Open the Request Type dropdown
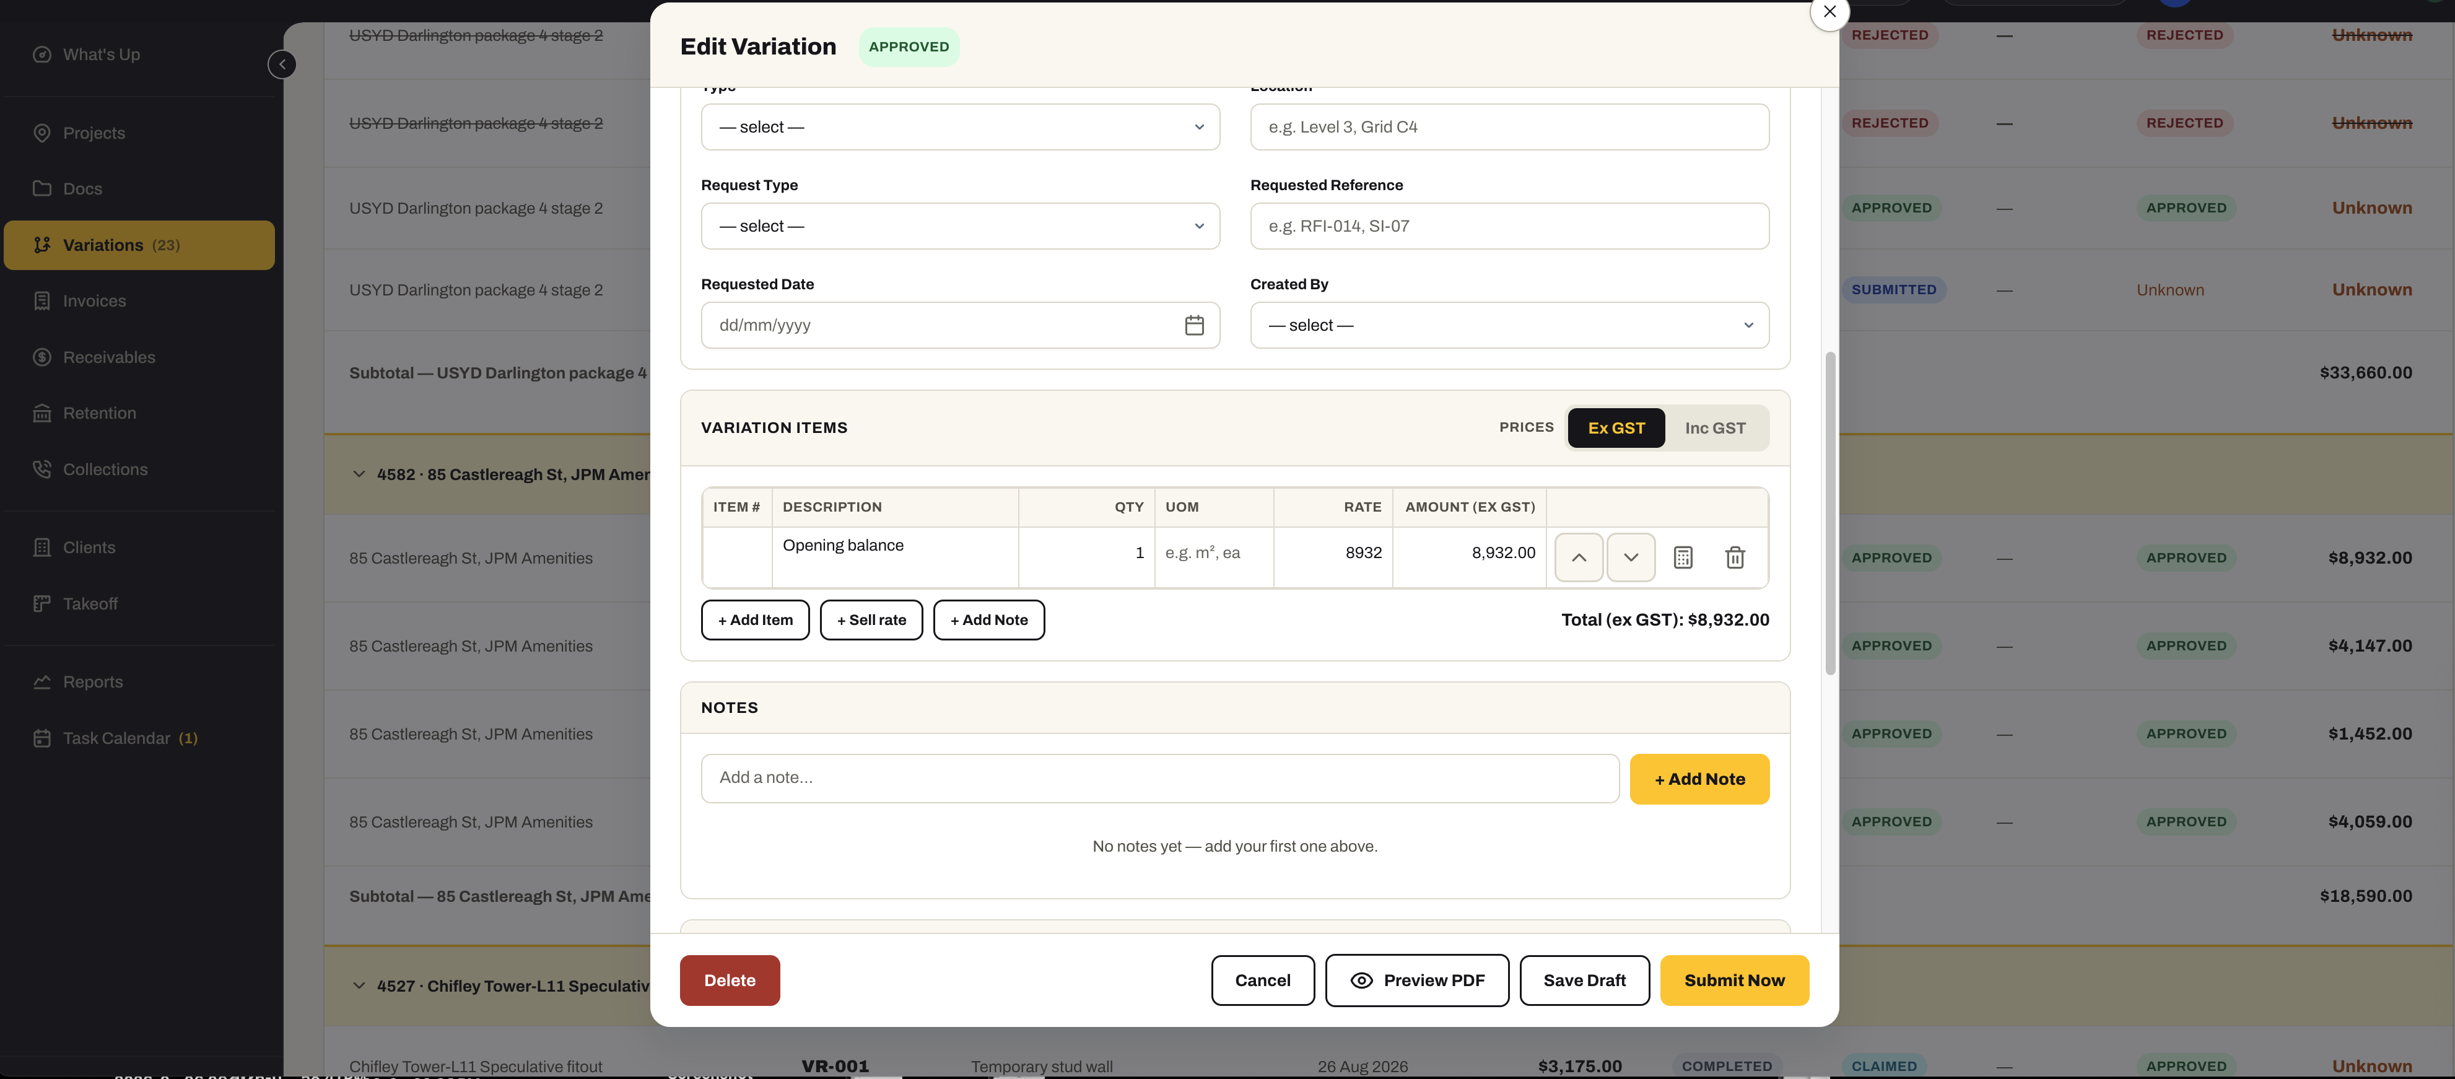 [x=960, y=226]
